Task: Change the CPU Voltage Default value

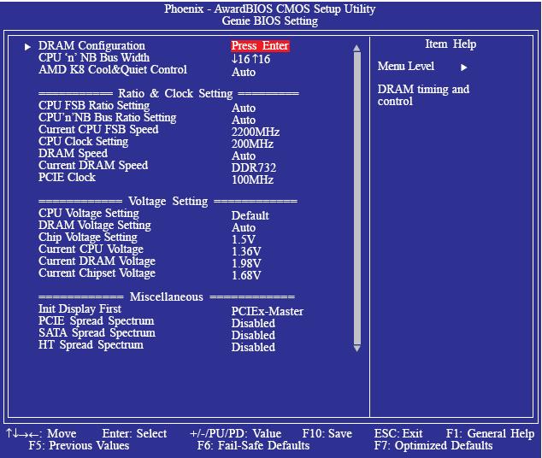Action: tap(250, 216)
